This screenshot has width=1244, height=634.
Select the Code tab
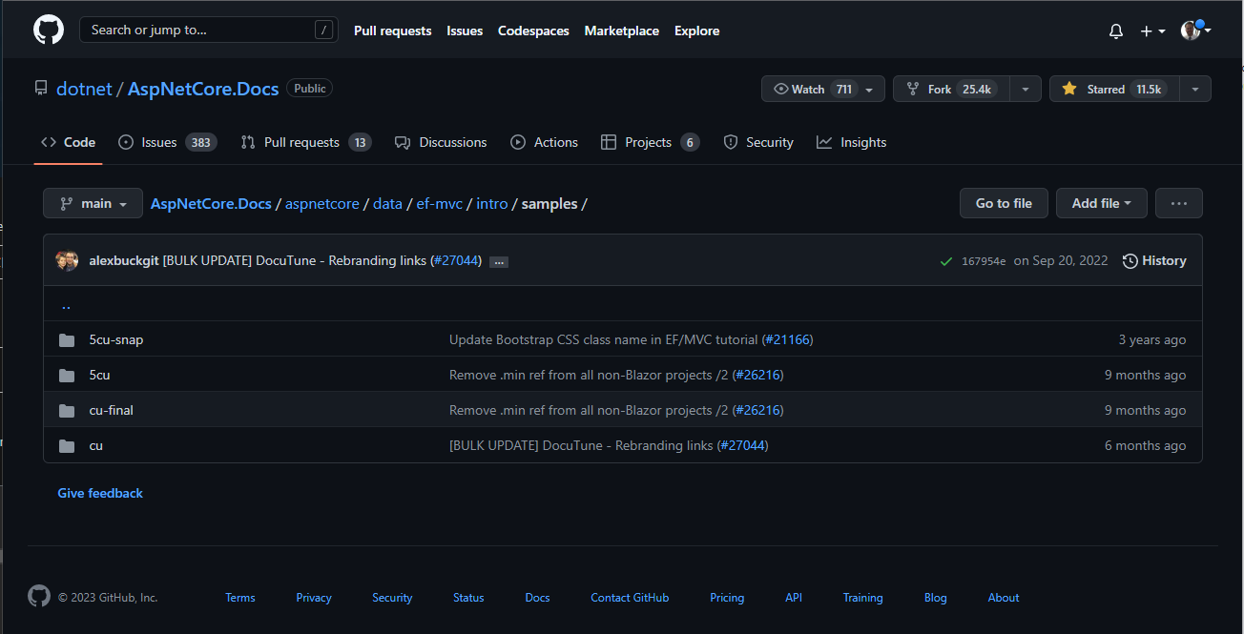coord(68,142)
